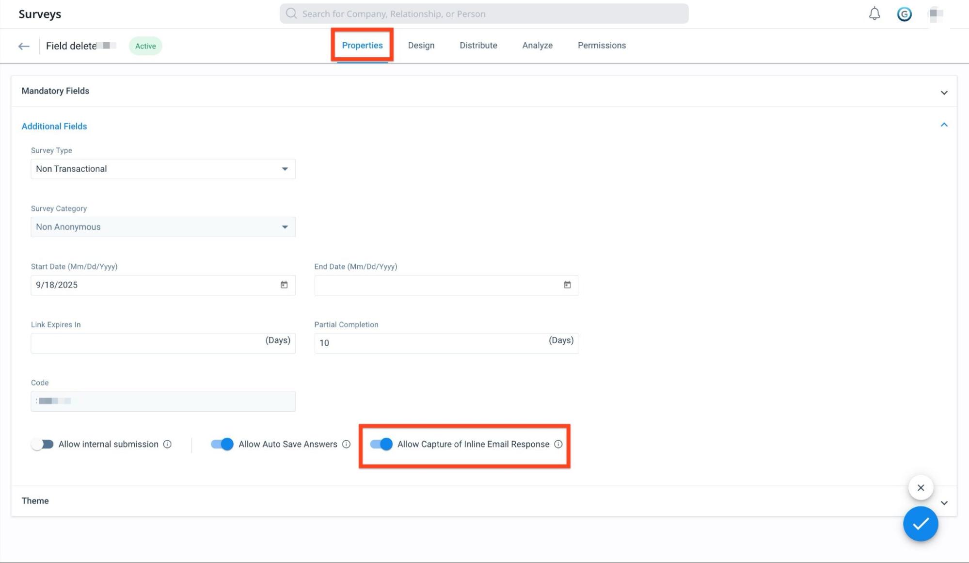Click the search magnifier icon
This screenshot has height=563, width=969.
click(x=291, y=14)
